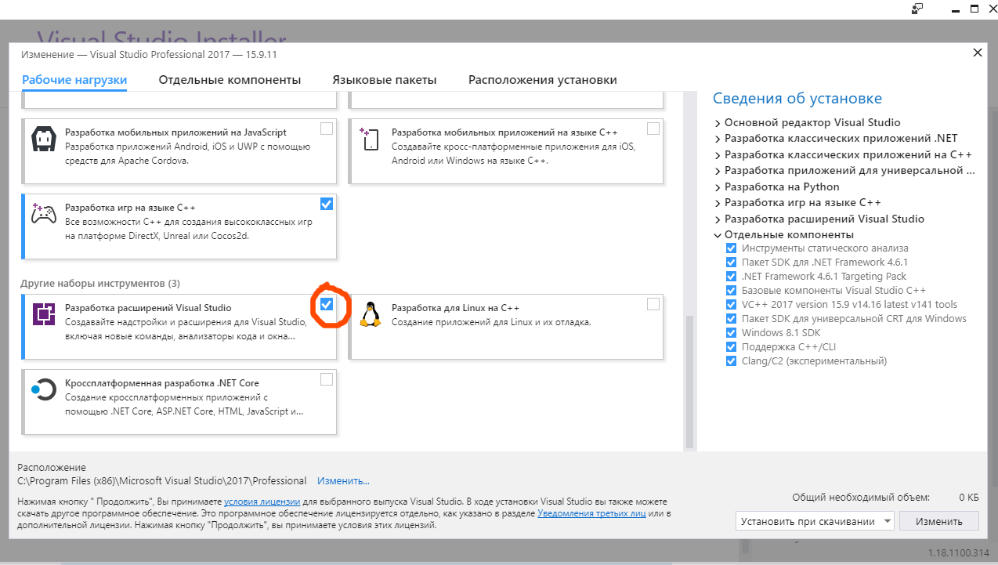998x565 pixels.
Task: Check the cross-platform .NET Core workload
Action: (327, 379)
